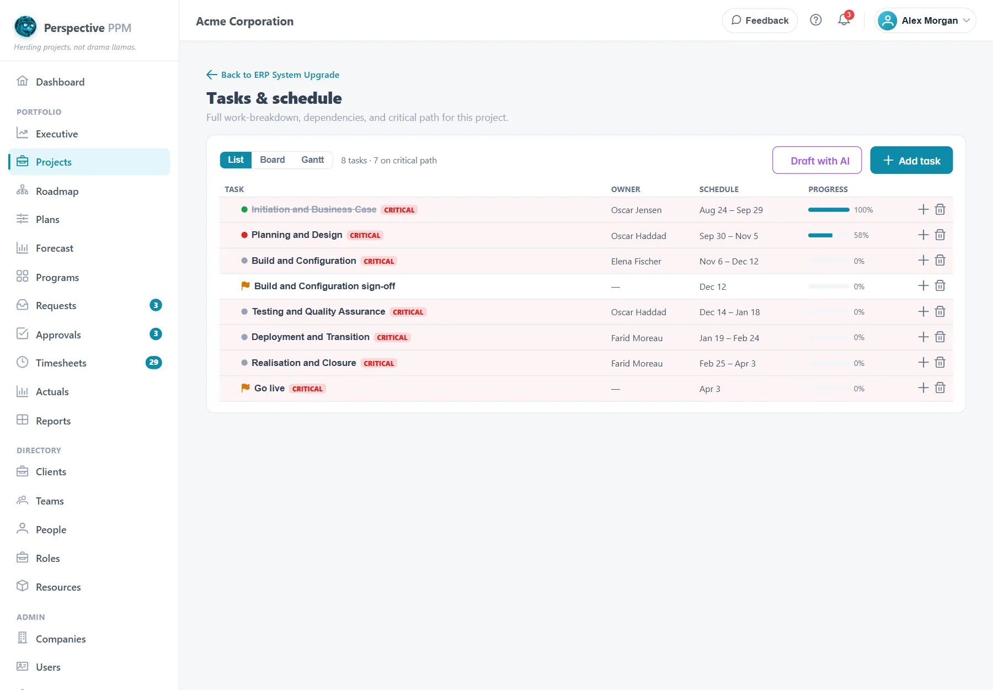Click the Go live flag icon
Screen dimensions: 993x690
(x=245, y=388)
